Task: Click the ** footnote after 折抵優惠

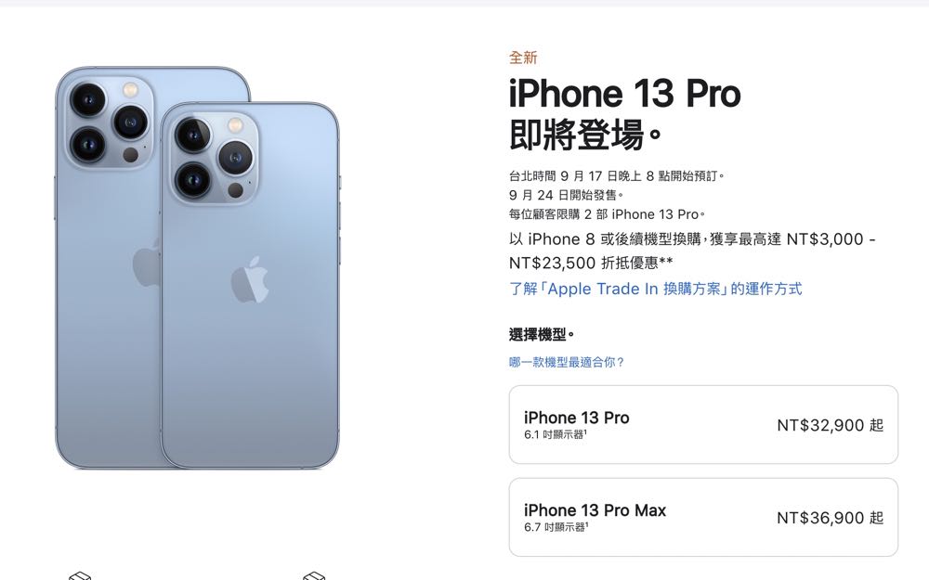Action: click(x=665, y=261)
